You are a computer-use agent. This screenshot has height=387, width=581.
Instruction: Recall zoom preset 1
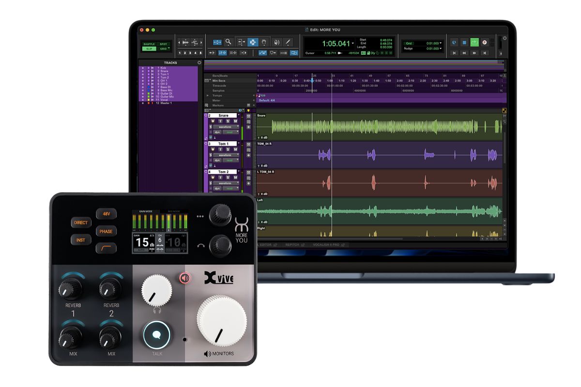[x=180, y=53]
